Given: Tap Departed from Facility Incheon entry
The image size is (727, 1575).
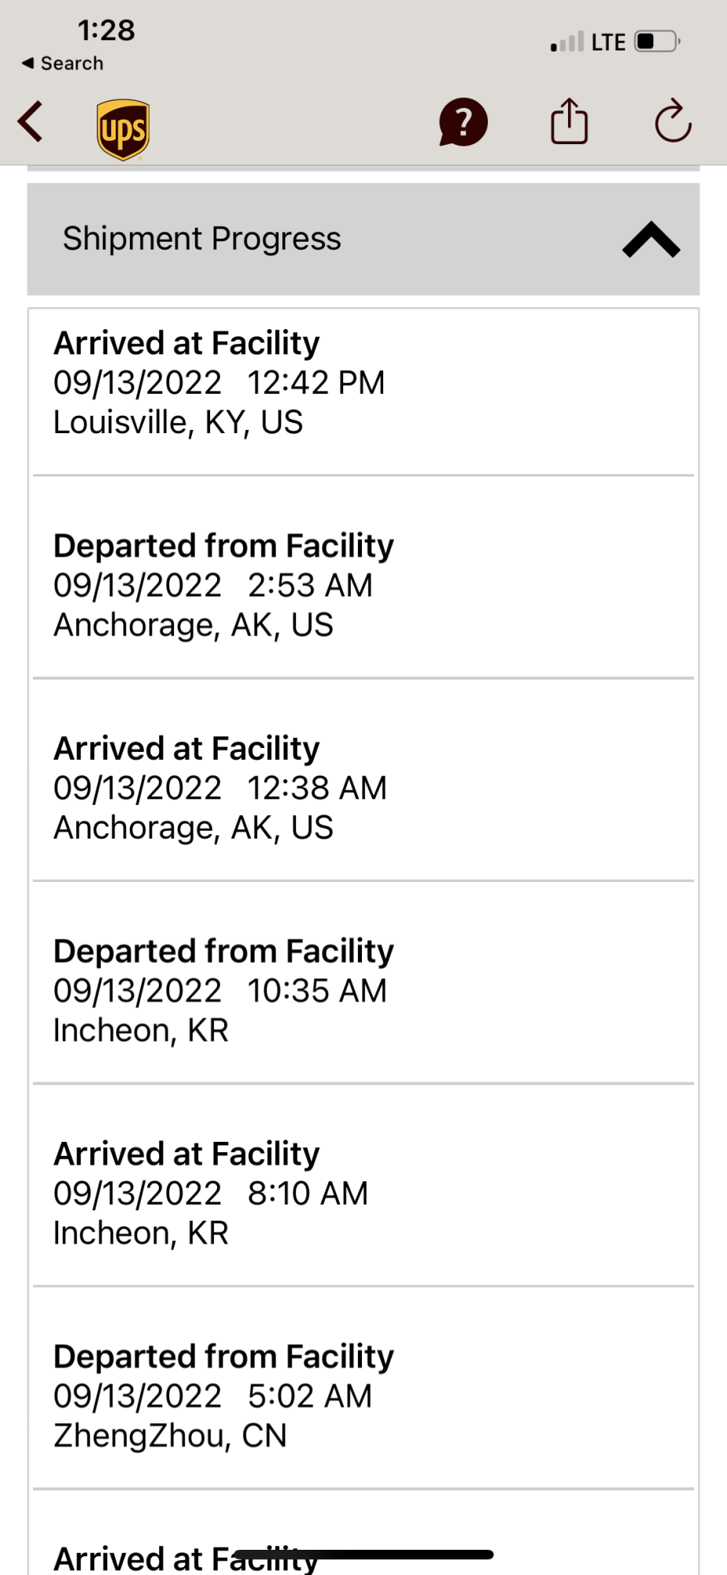Looking at the screenshot, I should [x=363, y=990].
